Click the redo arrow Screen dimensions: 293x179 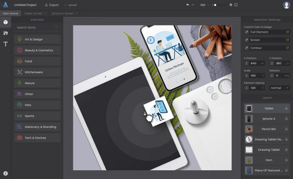(193, 5)
